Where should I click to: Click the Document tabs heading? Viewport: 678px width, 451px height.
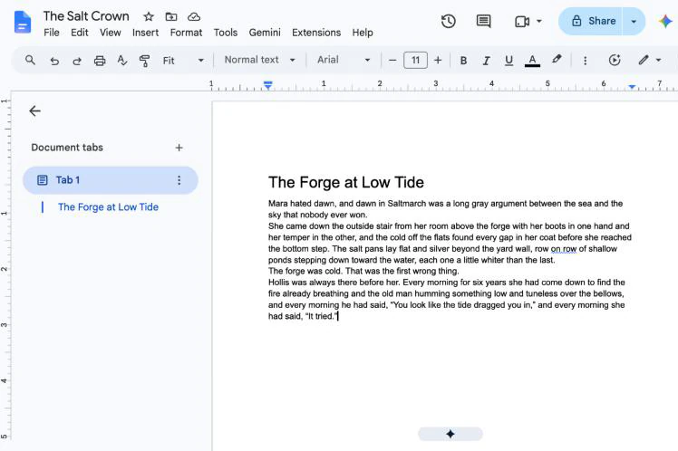tap(67, 148)
